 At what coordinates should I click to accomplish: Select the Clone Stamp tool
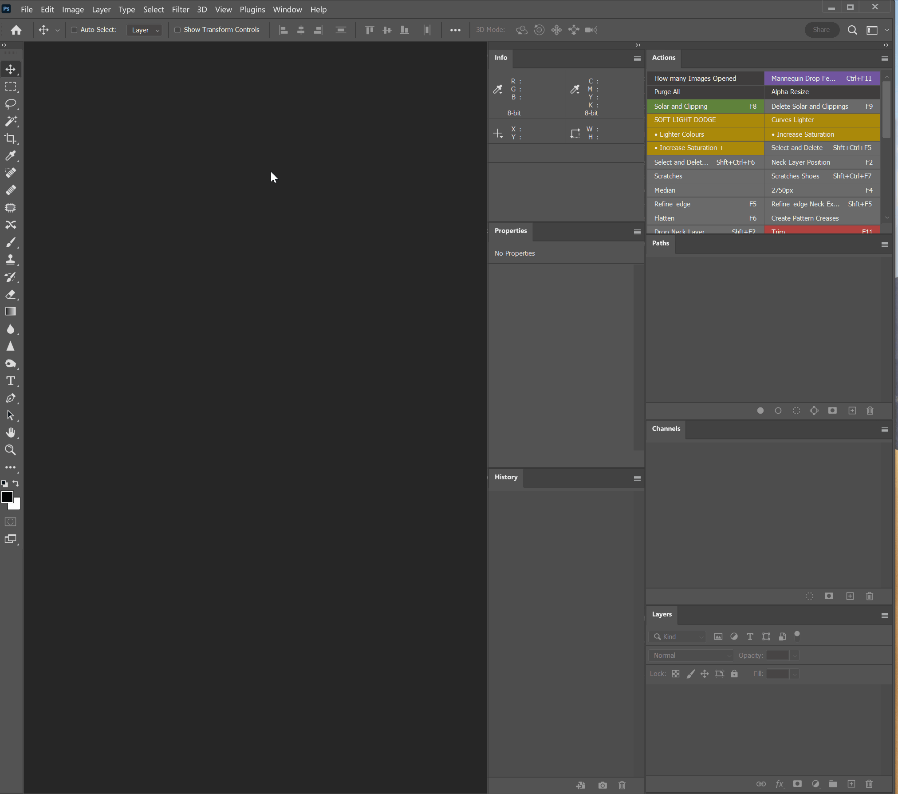[x=11, y=260]
